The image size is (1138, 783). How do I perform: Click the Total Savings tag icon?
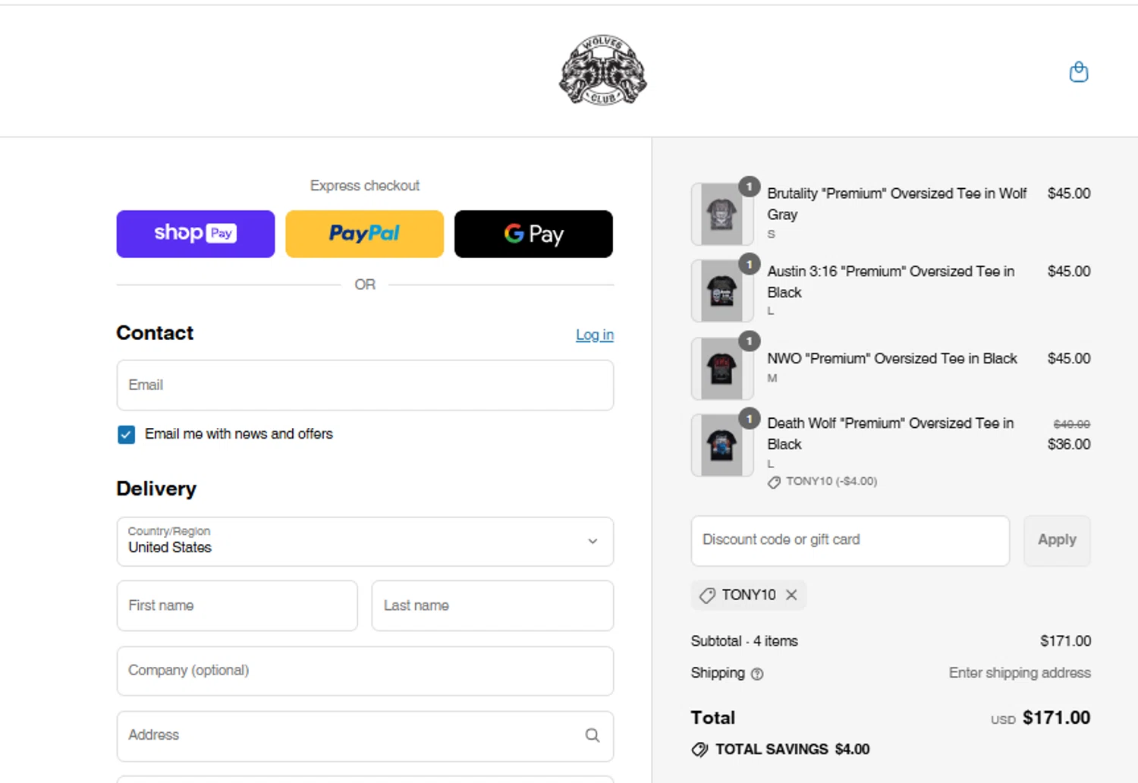(699, 750)
